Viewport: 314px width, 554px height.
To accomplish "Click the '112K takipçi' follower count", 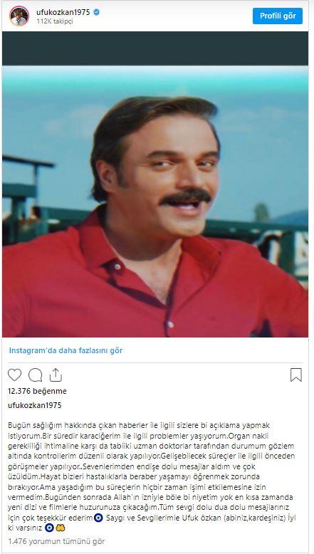I will tap(54, 21).
